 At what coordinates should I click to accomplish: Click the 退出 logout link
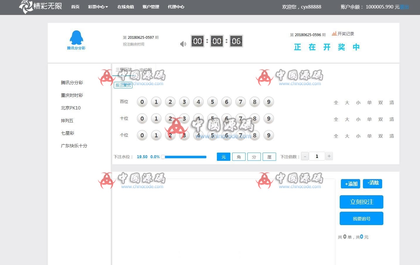404,7
